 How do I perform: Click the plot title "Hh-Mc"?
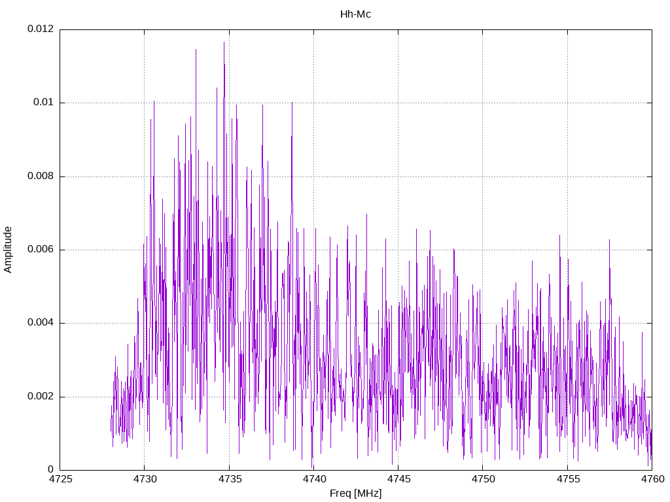pos(355,14)
